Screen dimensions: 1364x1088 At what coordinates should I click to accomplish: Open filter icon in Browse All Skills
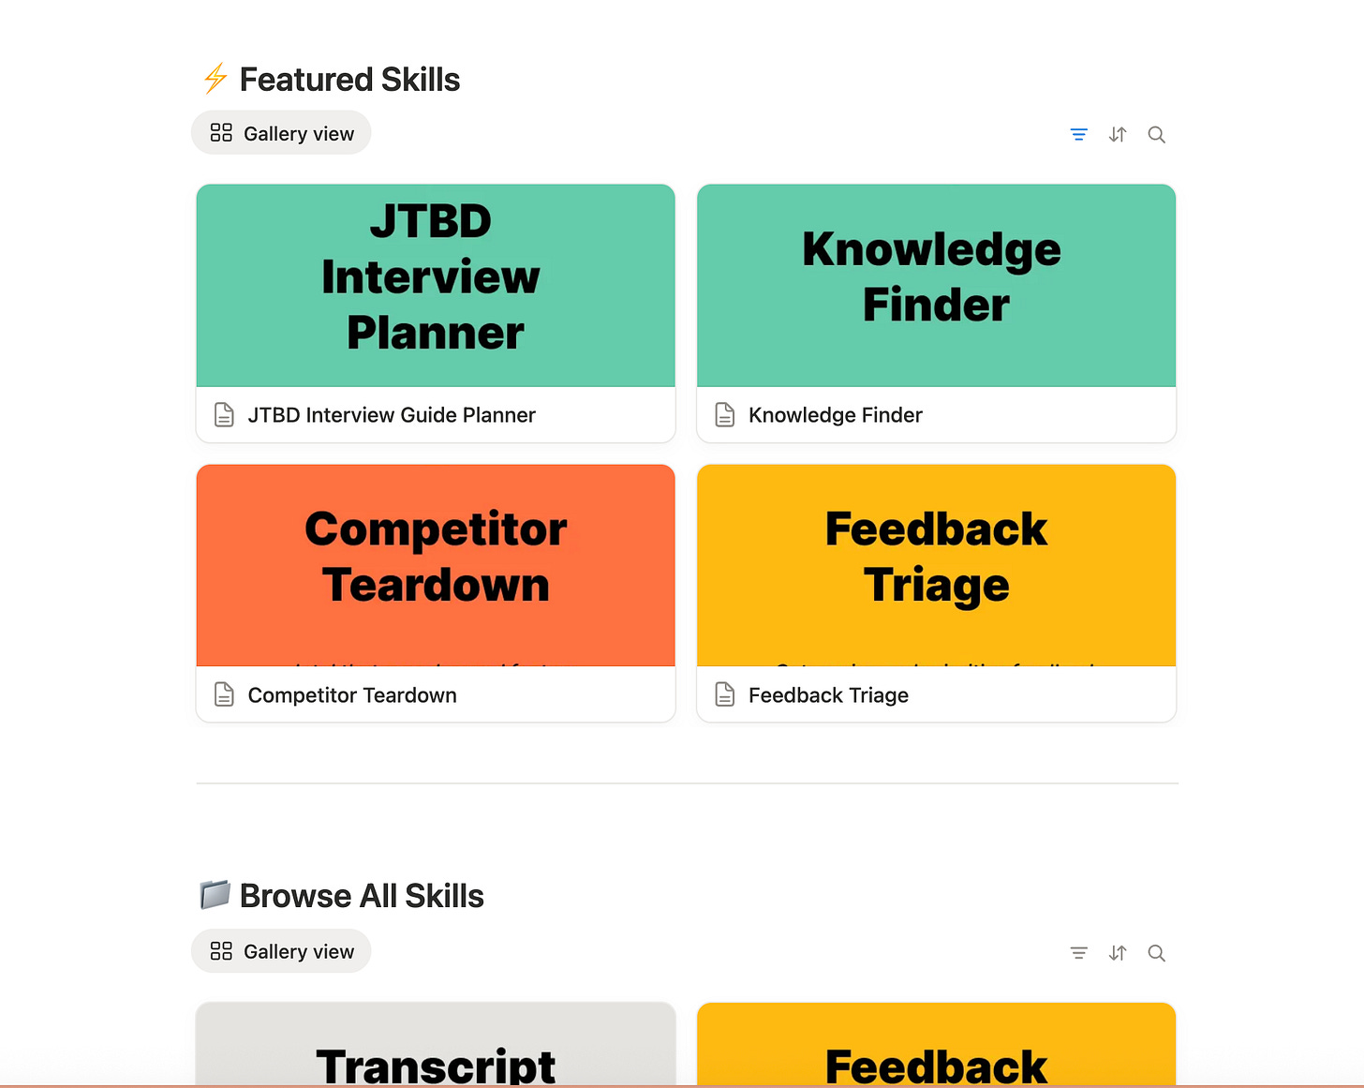point(1078,953)
